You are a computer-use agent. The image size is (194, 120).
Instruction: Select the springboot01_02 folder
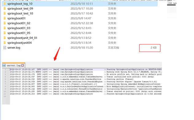(19, 23)
